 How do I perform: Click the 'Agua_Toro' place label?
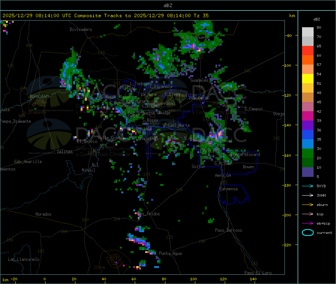click(x=40, y=96)
